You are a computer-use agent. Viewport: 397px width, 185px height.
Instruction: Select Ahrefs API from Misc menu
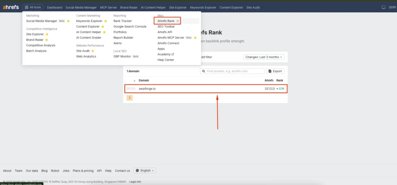click(x=164, y=32)
